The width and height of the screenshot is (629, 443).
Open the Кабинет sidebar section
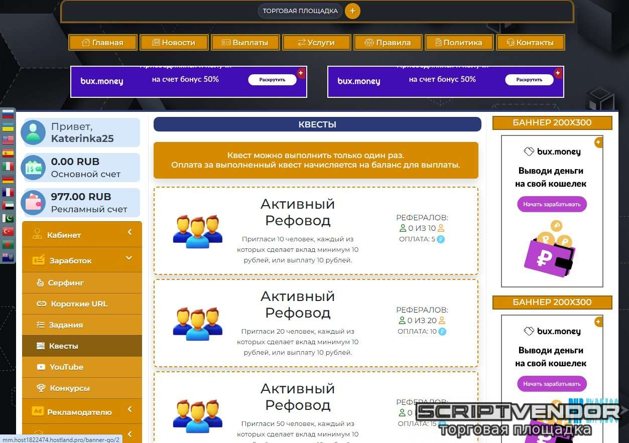[x=82, y=235]
